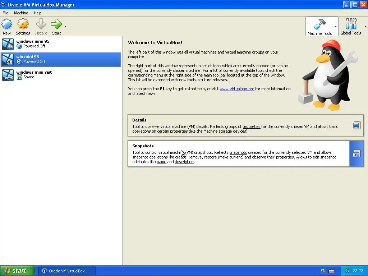Select 'windows nimi 95' name text
Screen dimensions: 368x276
[x=33, y=41]
